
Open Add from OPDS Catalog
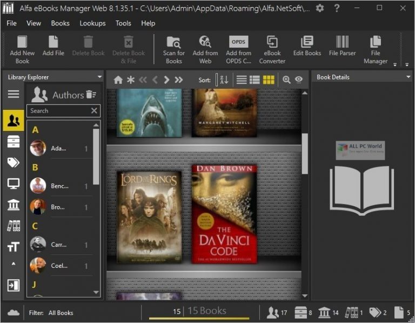[238, 50]
